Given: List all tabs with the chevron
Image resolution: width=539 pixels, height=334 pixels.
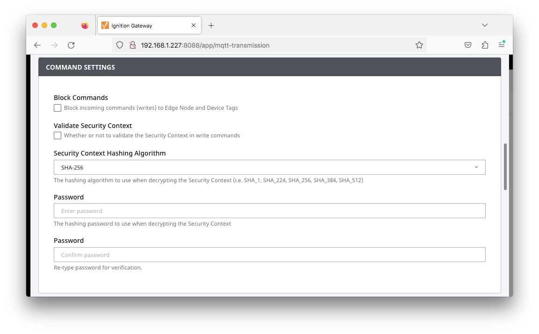Looking at the screenshot, I should click(x=485, y=25).
